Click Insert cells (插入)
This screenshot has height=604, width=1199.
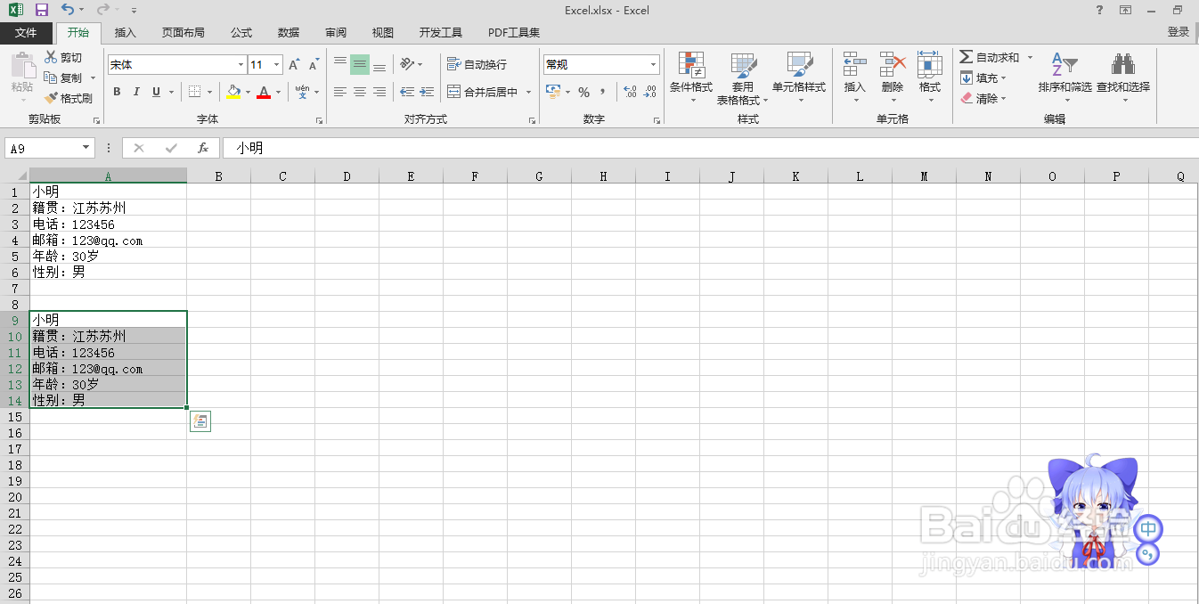[x=855, y=78]
